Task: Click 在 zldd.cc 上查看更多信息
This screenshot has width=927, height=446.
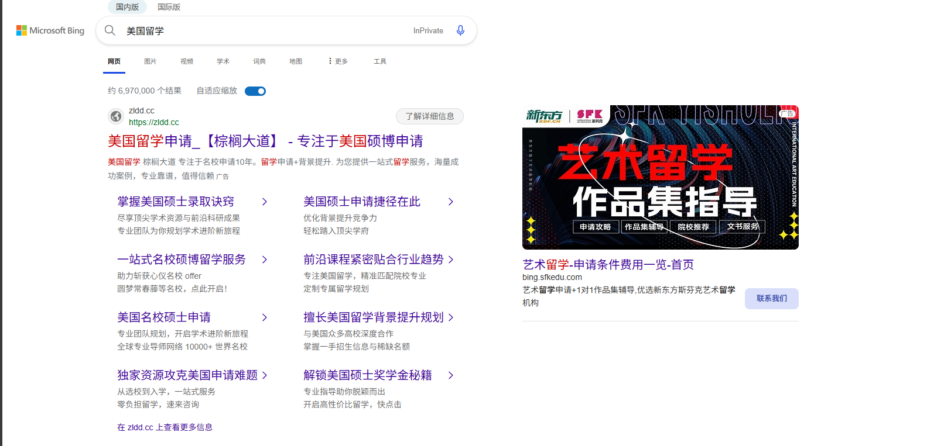Action: tap(165, 427)
